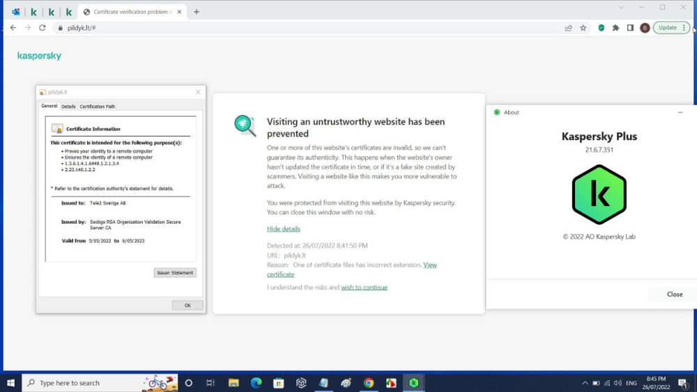
Task: Open Microsoft Edge from the taskbar
Action: tap(256, 383)
